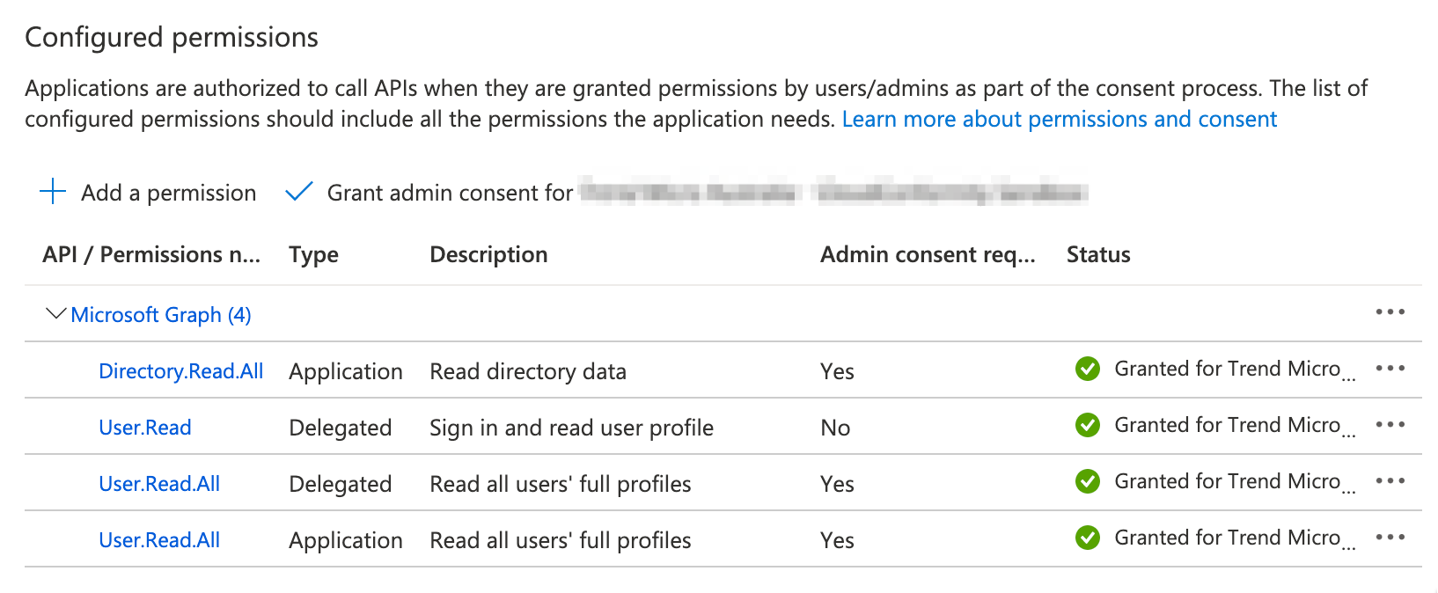1438x593 pixels.
Task: Open ellipsis menu for Application User.Read.All row
Action: 1390,538
